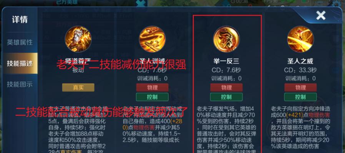Click 物理 tag under 举一反三
The width and height of the screenshot is (345, 153).
click(x=226, y=88)
